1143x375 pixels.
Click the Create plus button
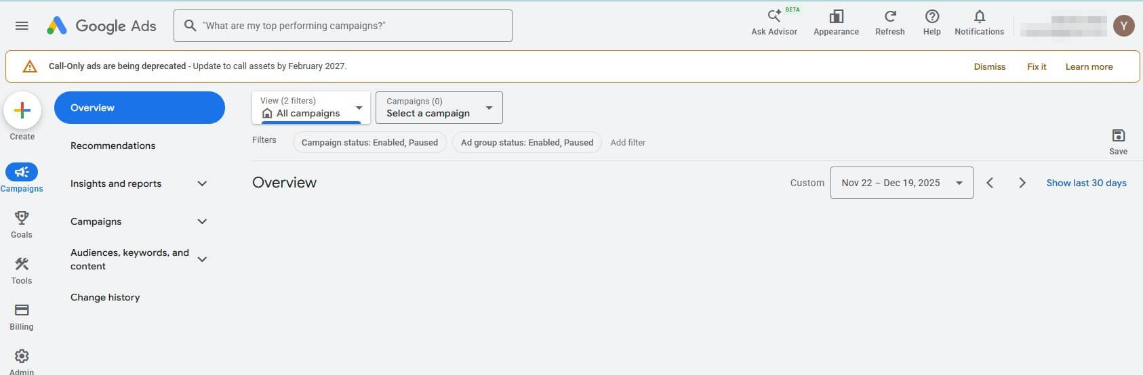pyautogui.click(x=22, y=110)
